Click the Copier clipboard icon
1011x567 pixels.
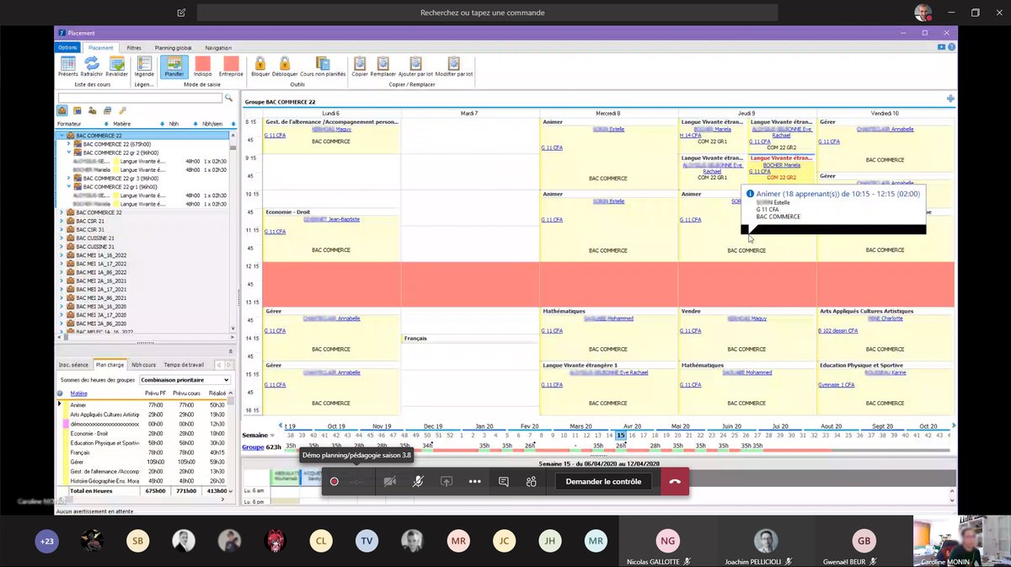coord(360,63)
